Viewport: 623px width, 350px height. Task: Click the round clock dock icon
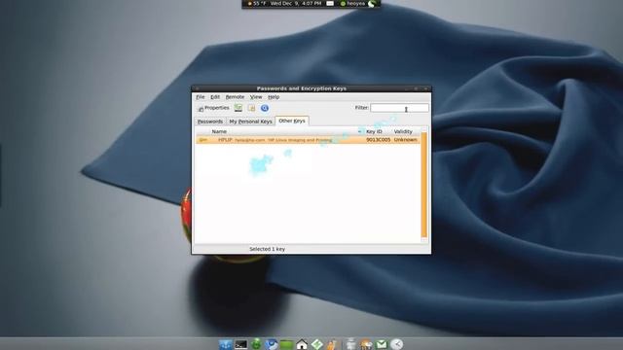pos(396,344)
